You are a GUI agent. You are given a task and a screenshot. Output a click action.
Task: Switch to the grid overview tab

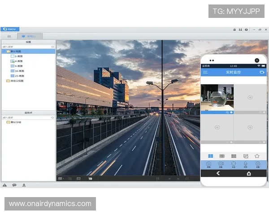coord(9,36)
